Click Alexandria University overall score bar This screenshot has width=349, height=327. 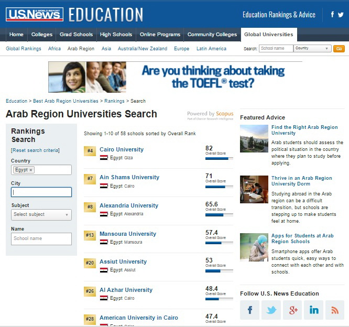(219, 215)
